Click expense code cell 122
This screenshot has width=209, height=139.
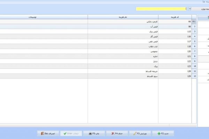point(175,61)
